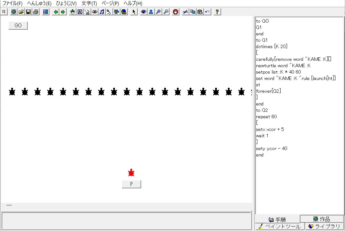This screenshot has height=231, width=345.
Task: Open a project with the folder icon
Action: [x=21, y=12]
